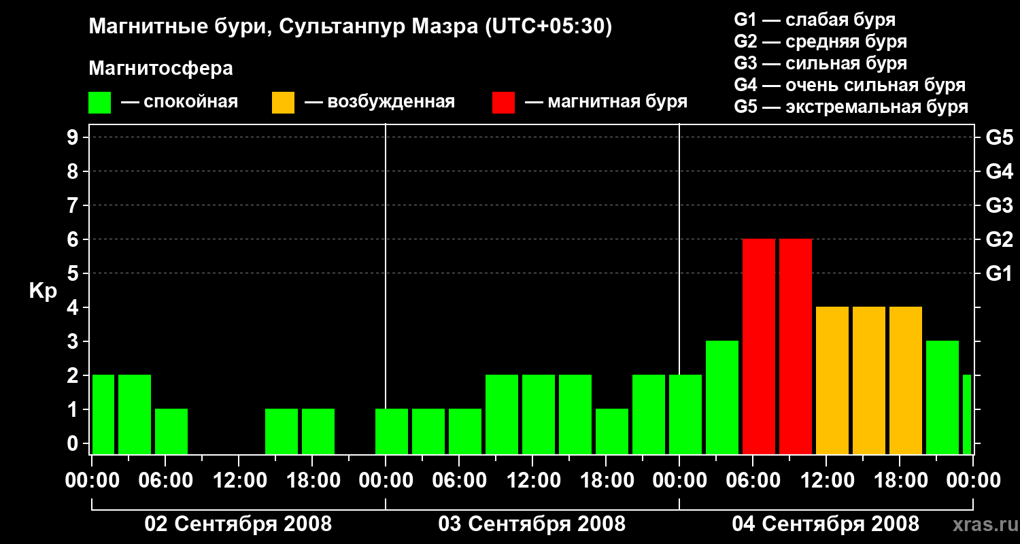
Task: Click the 'Kp' axis title
Action: [x=43, y=291]
